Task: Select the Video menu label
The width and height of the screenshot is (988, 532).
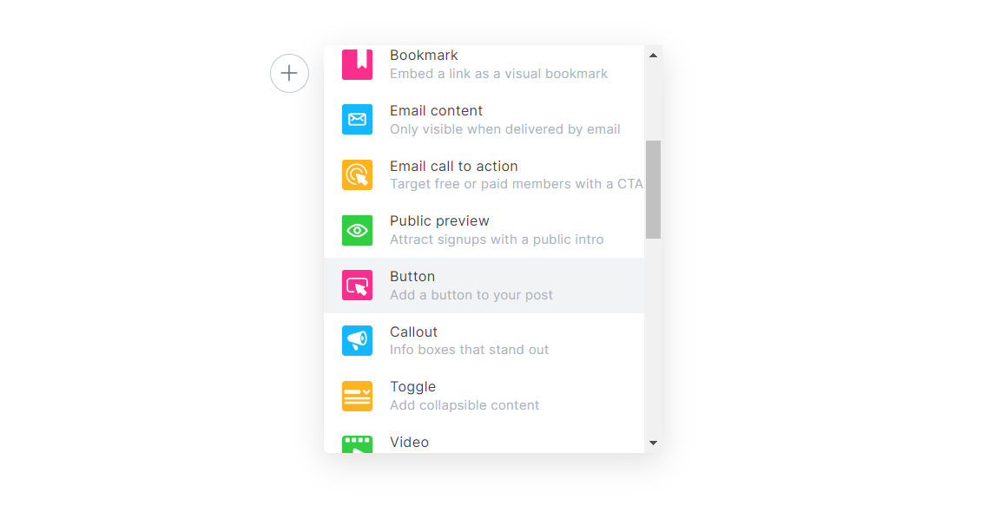Action: [409, 442]
